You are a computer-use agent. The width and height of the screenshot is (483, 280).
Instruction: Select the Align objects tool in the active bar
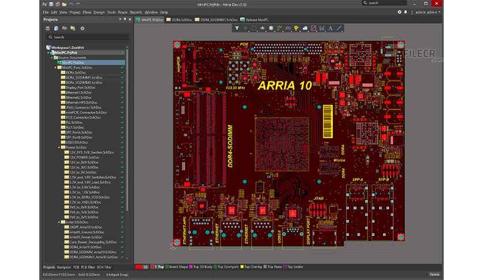click(262, 28)
